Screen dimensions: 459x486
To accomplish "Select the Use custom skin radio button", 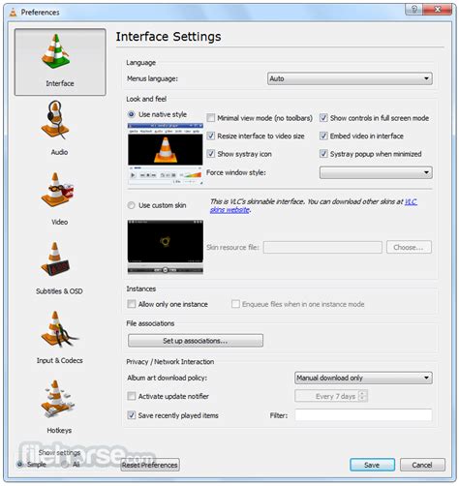I will (132, 205).
